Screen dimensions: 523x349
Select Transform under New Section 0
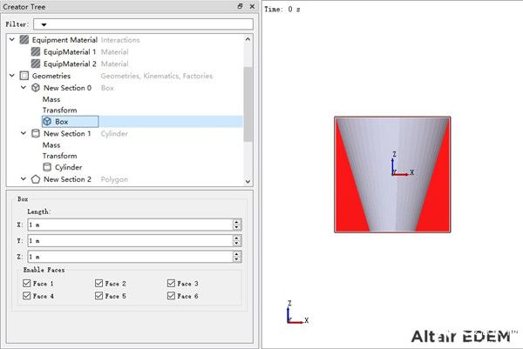click(59, 111)
